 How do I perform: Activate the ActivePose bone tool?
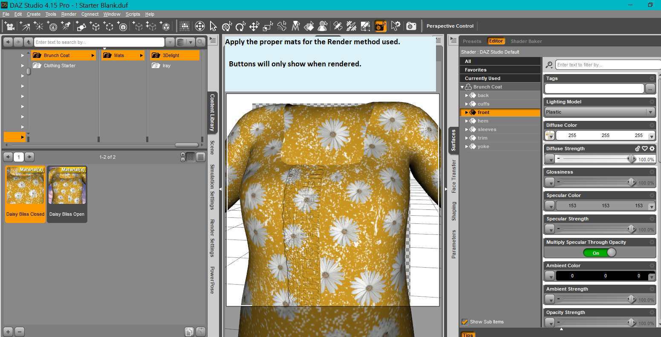pyautogui.click(x=281, y=26)
